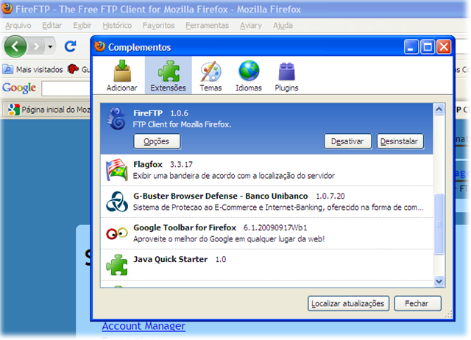Click the Firefox forward arrow button
Image resolution: width=471 pixels, height=340 pixels.
tap(36, 46)
